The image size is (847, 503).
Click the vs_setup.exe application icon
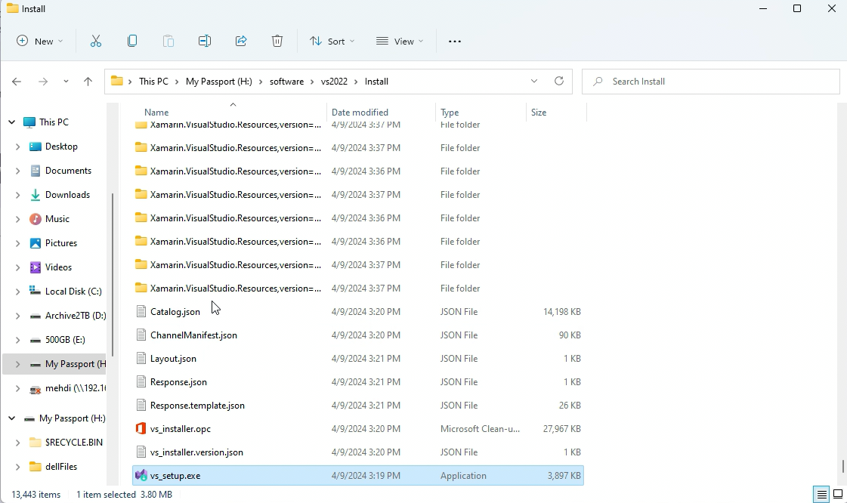pos(141,476)
